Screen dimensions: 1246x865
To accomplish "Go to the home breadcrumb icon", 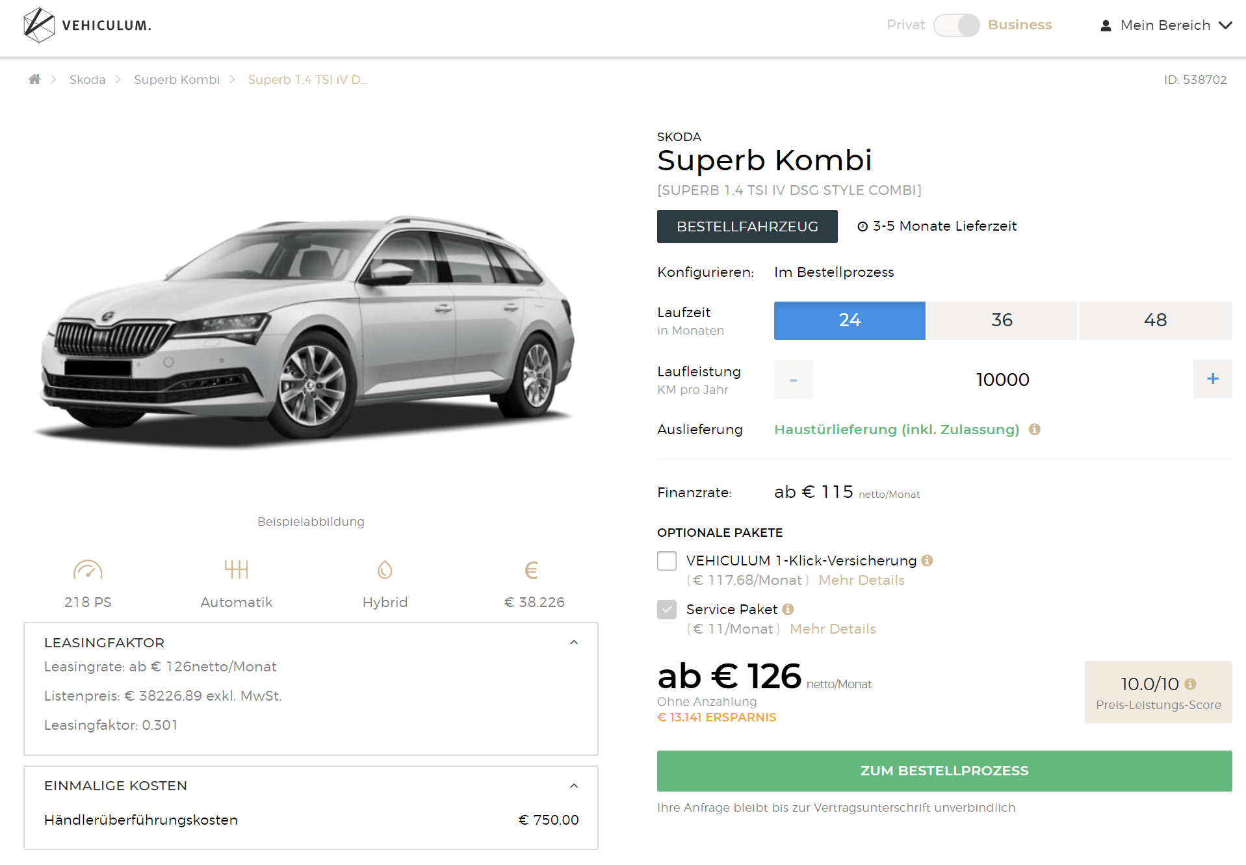I will [x=34, y=79].
